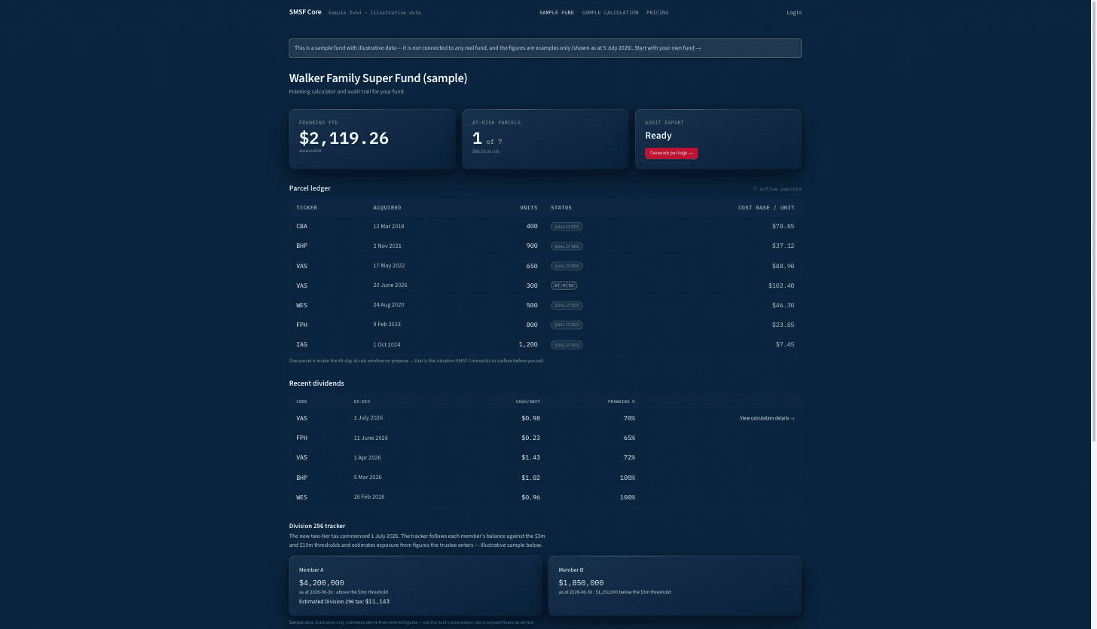The image size is (1097, 629).
Task: Click Cost Base / Unit column header
Action: coord(765,208)
